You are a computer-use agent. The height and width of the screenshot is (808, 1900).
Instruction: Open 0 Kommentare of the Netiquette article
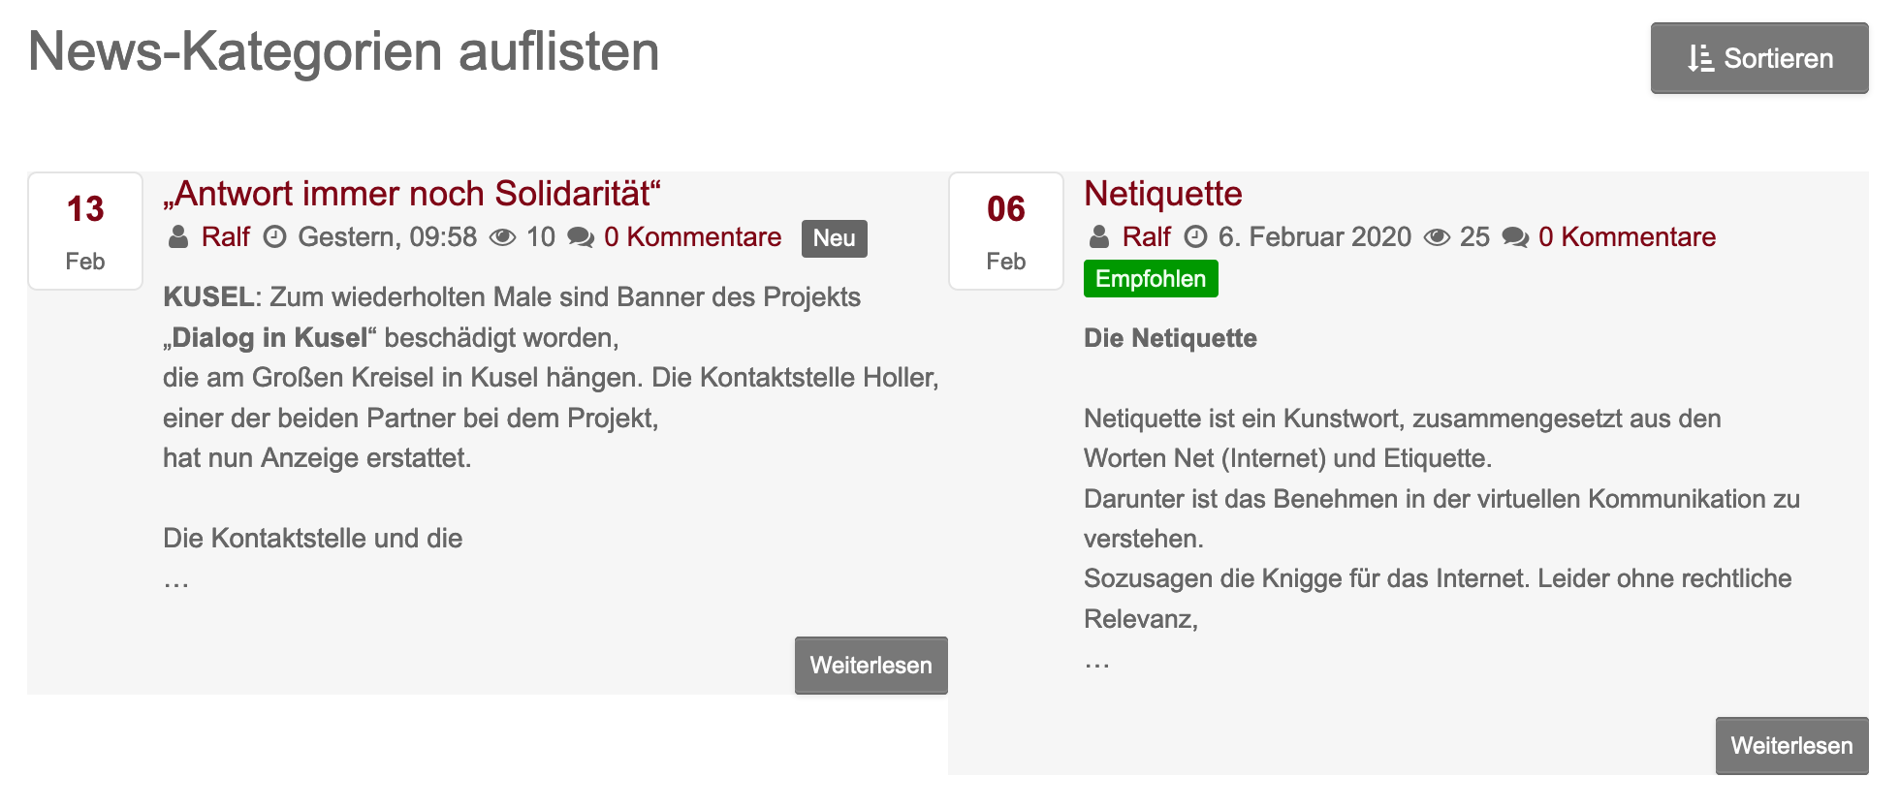1627,237
